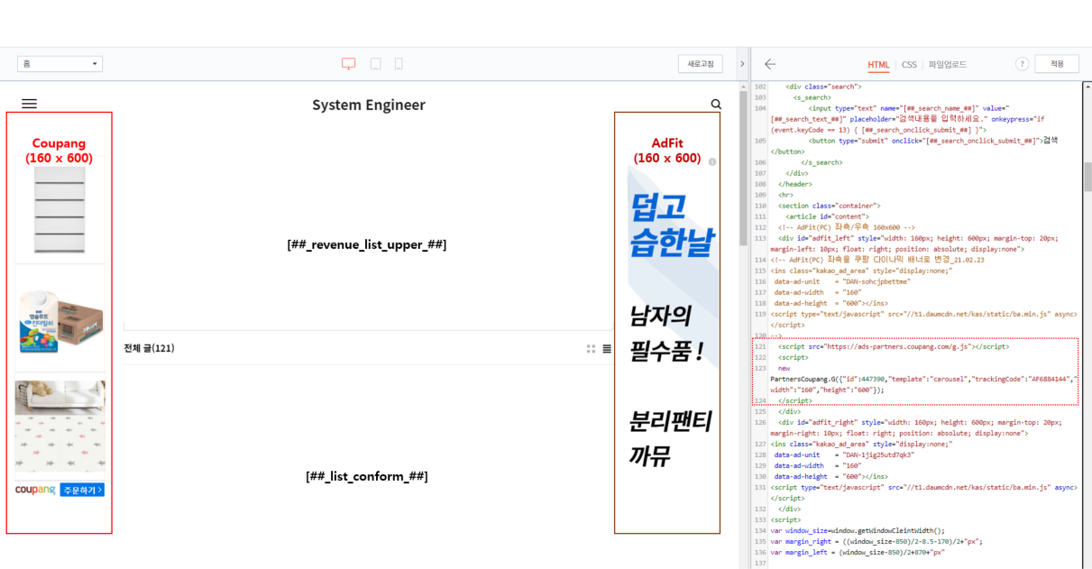Switch to tablet preview mode

[376, 64]
